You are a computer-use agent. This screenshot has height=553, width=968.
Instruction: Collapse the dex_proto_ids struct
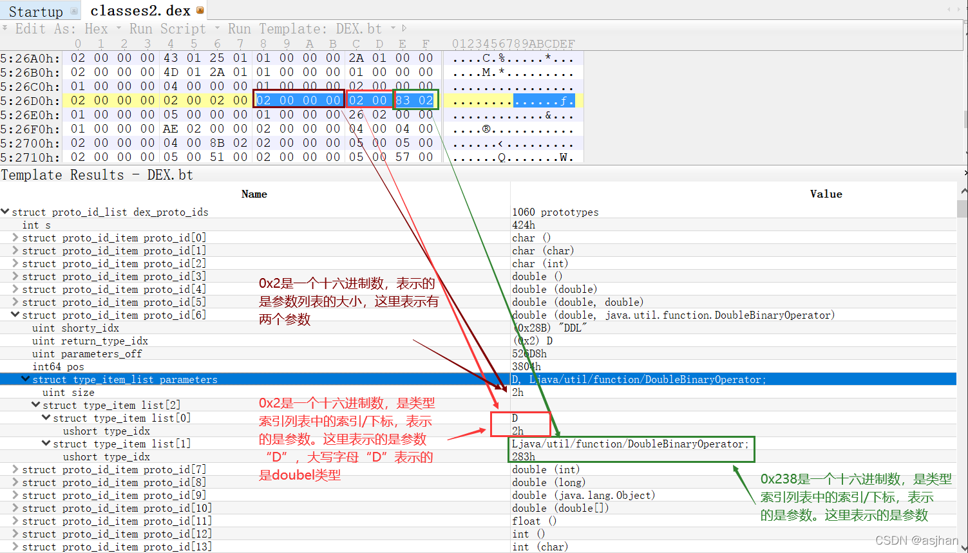5,212
